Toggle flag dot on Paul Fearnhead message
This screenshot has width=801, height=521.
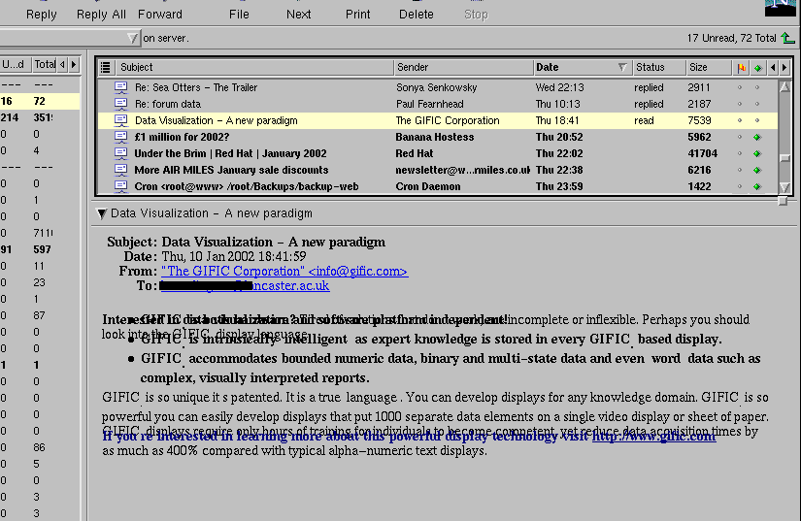click(740, 104)
